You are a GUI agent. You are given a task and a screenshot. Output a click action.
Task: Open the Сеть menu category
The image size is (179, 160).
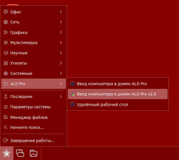click(x=34, y=22)
